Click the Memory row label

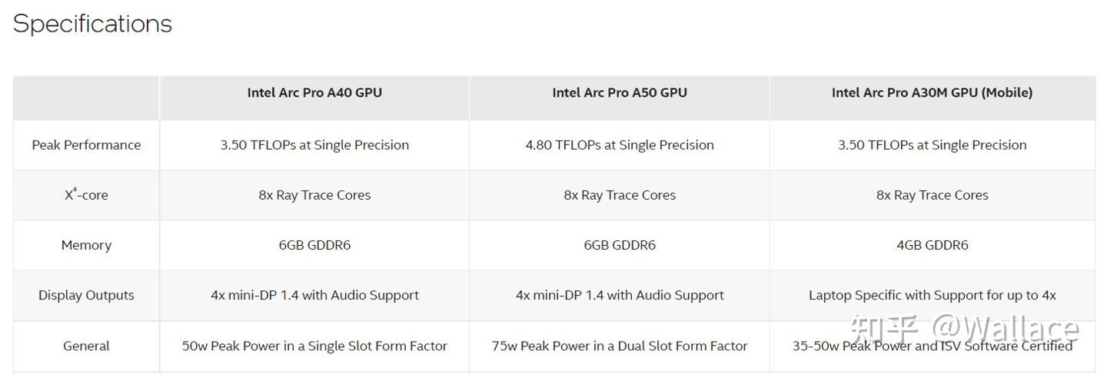(x=86, y=245)
